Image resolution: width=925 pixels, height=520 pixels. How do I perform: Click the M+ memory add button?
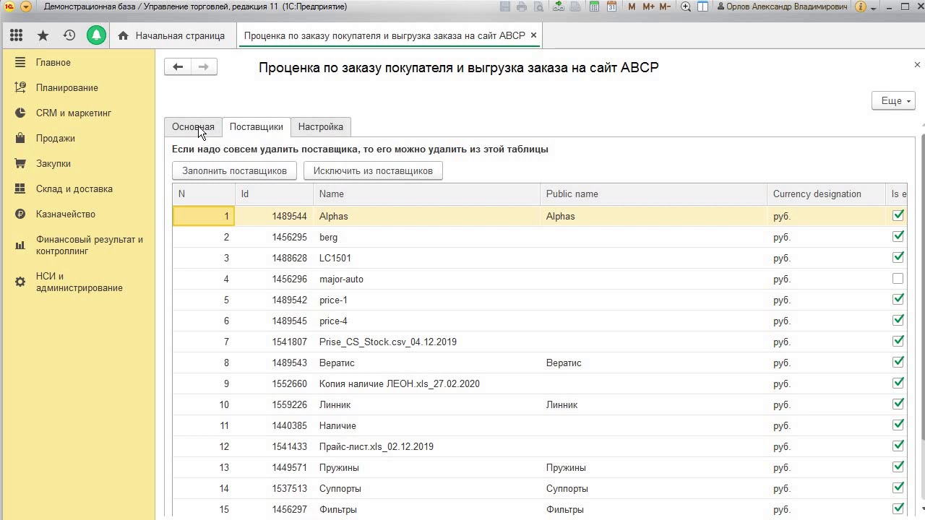tap(648, 6)
